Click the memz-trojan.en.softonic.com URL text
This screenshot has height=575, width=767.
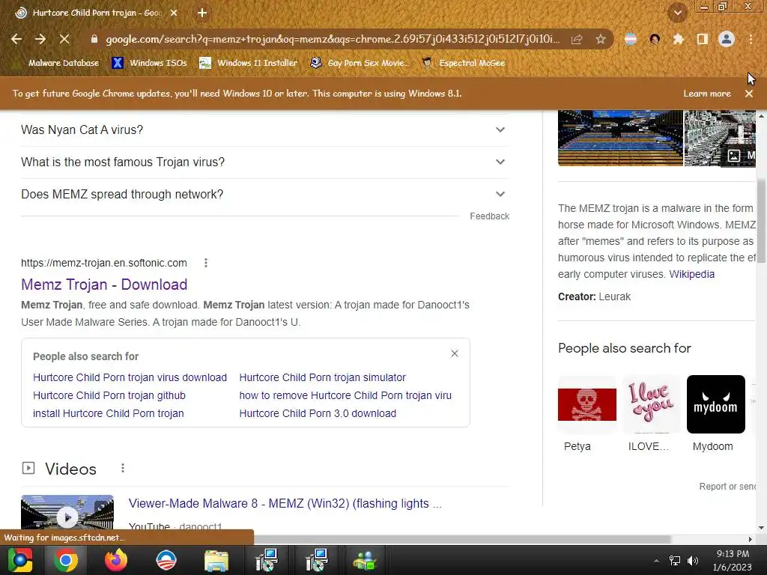pyautogui.click(x=103, y=263)
